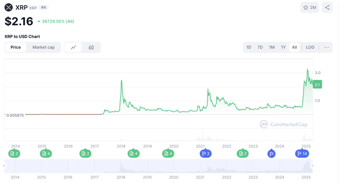Select the Market cap tab

(43, 47)
